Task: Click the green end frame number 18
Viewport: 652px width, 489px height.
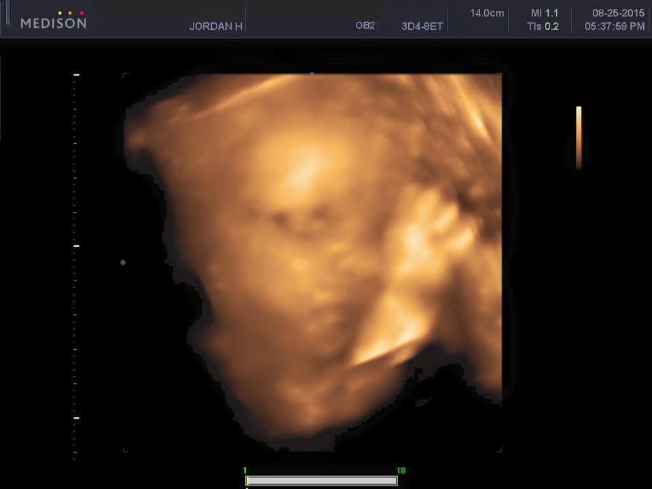Action: click(x=401, y=470)
